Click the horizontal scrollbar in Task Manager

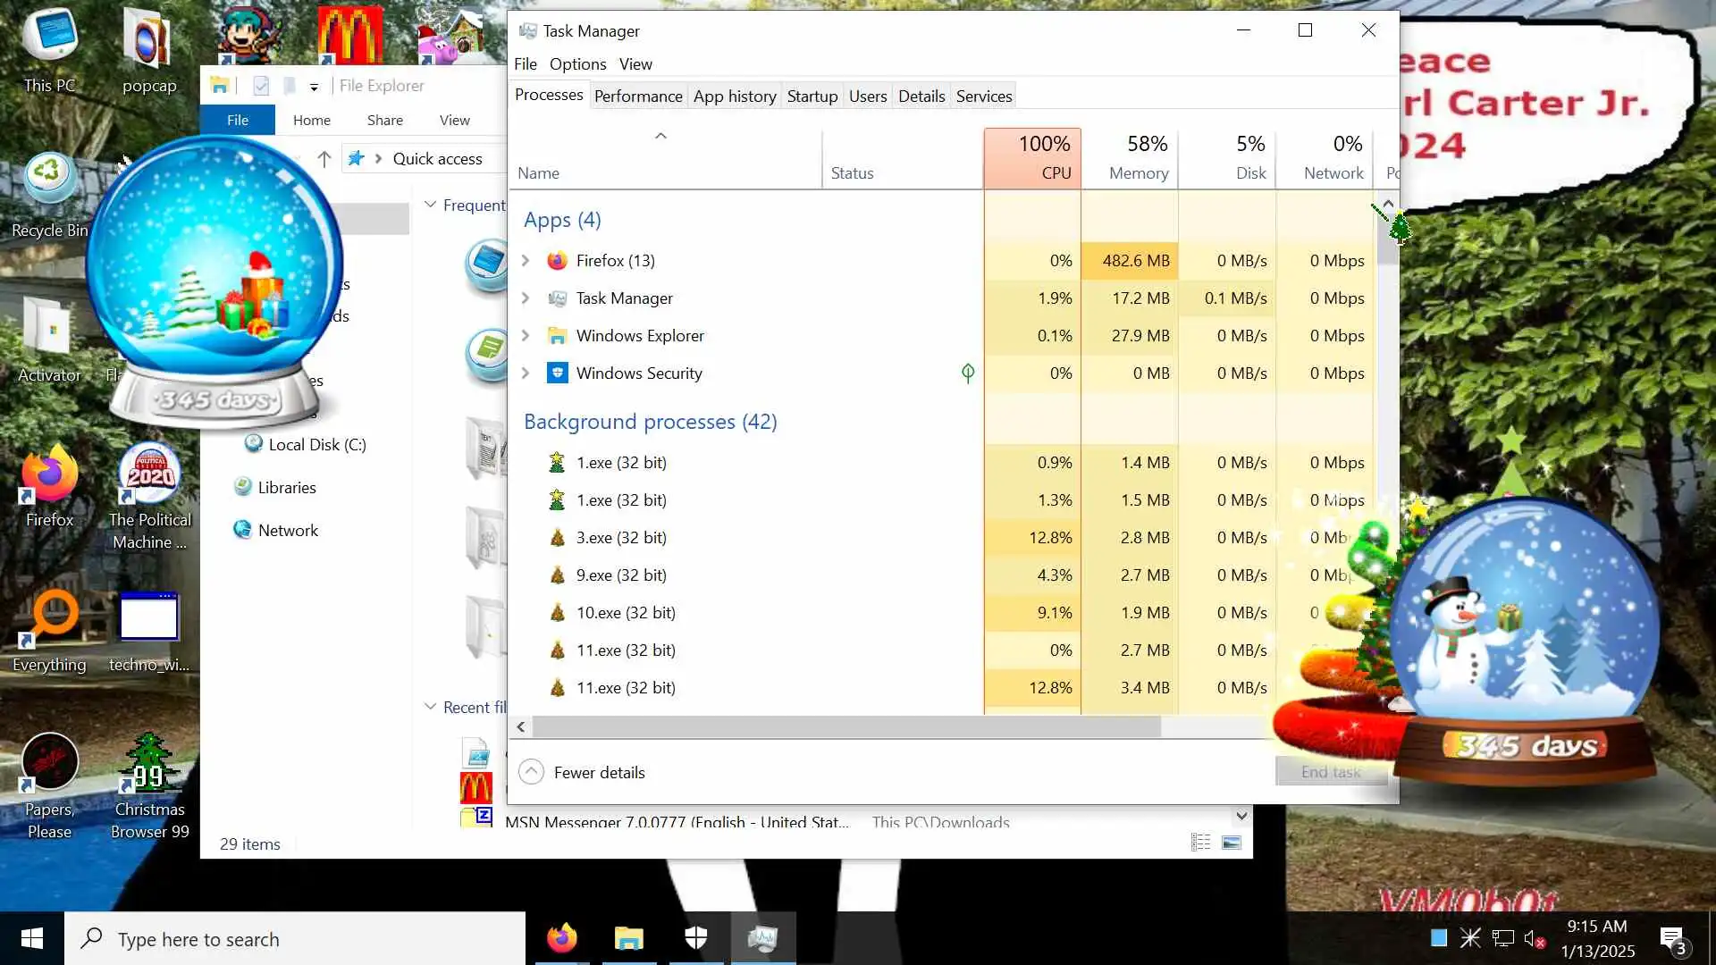point(845,726)
